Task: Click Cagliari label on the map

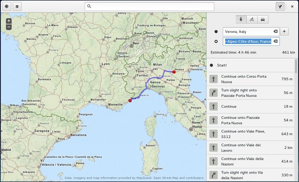Action: pyautogui.click(x=158, y=169)
